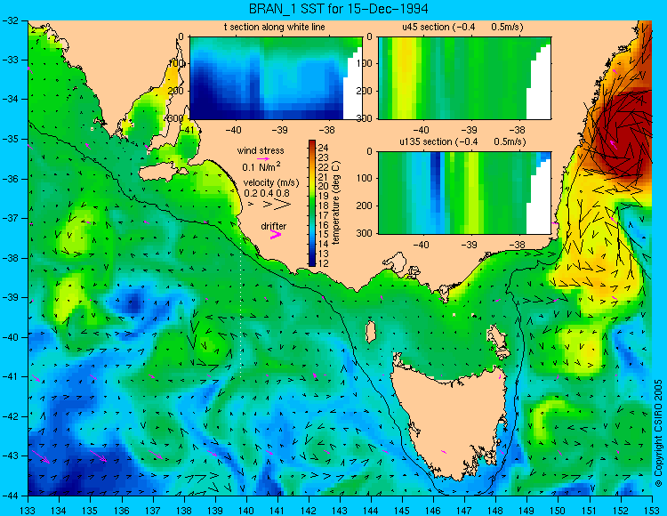
Task: Click the temperature color bar scale
Action: (x=312, y=204)
